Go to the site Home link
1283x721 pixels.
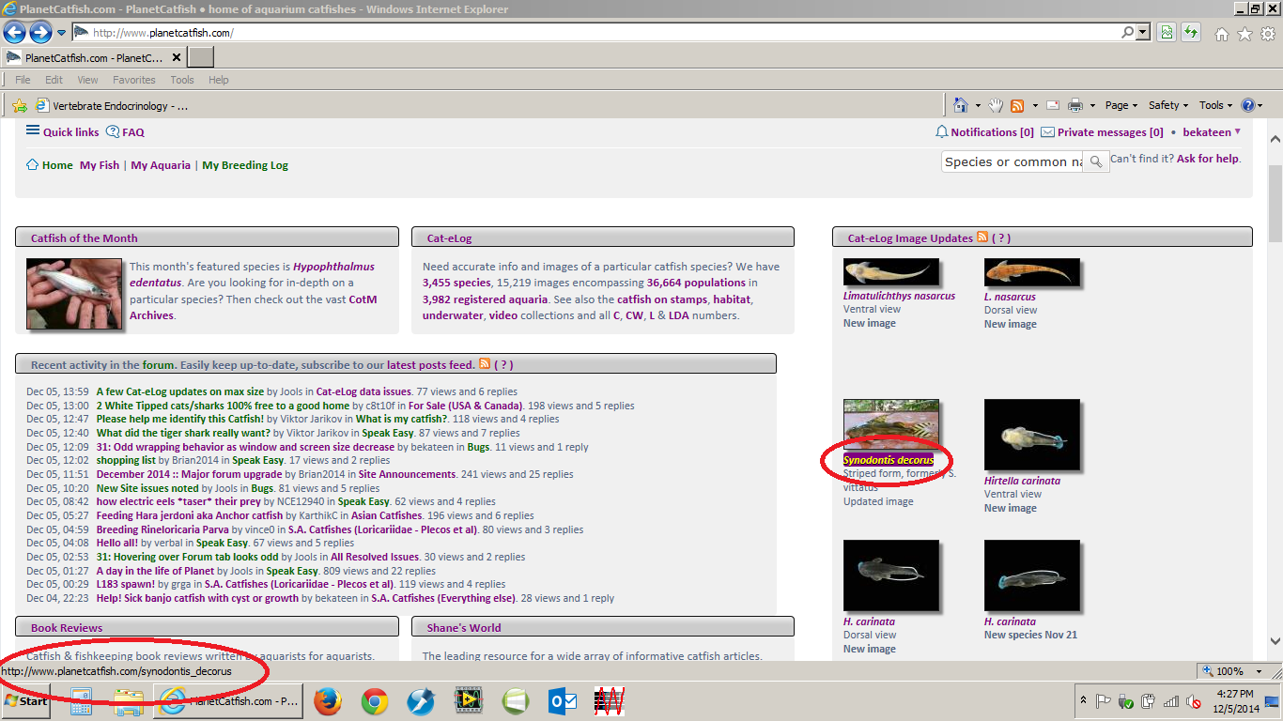[50, 165]
